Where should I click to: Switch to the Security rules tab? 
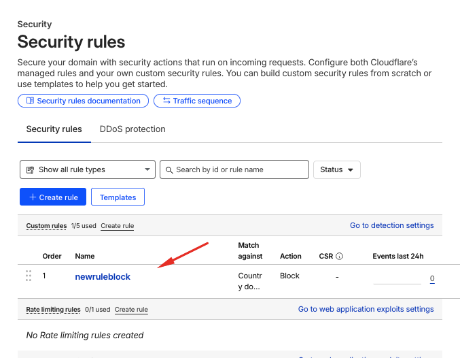tap(54, 129)
